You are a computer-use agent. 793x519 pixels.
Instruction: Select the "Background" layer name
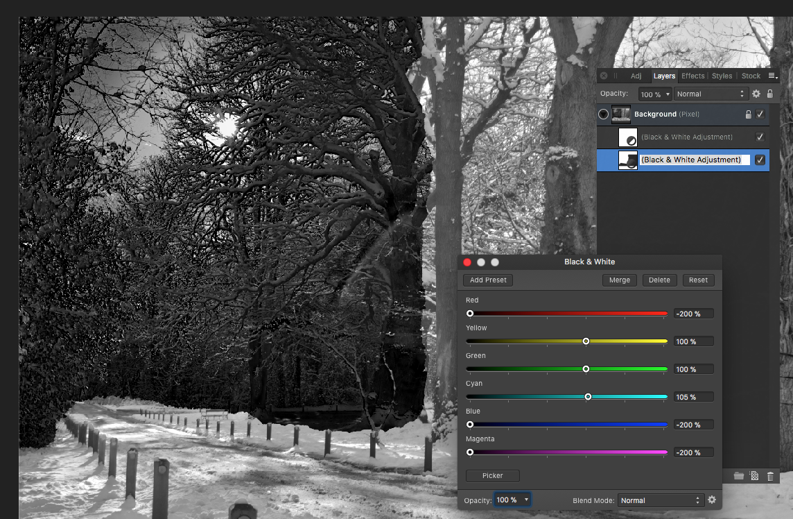[x=655, y=114]
